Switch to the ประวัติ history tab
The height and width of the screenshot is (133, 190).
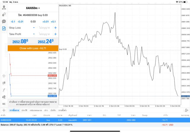click(x=24, y=110)
